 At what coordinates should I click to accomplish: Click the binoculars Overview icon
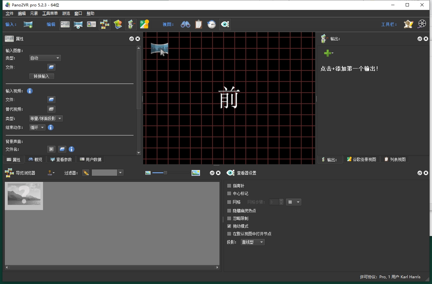point(186,24)
